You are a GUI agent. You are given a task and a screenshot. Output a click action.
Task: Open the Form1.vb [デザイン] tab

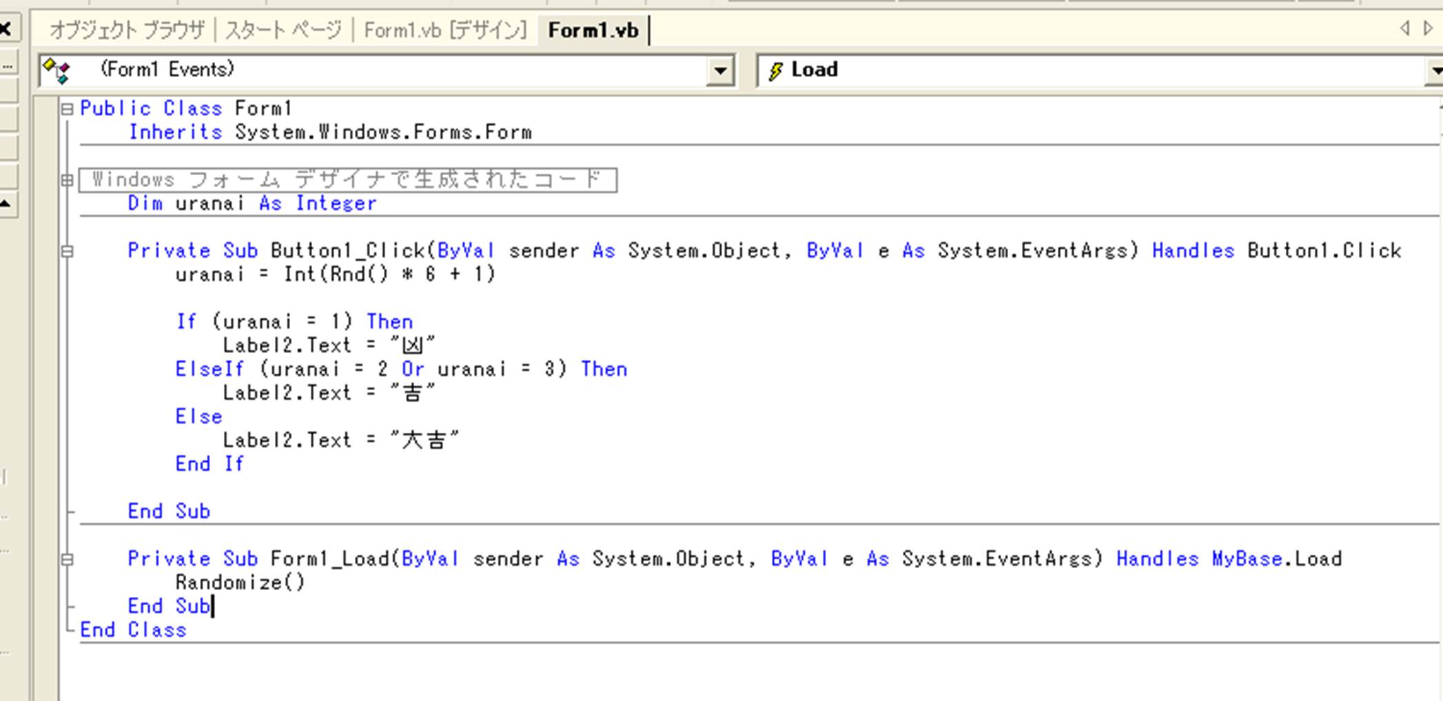444,30
